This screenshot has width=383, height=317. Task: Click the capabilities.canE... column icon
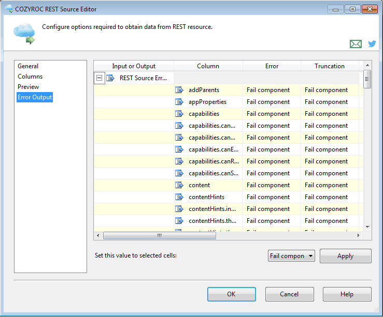(x=179, y=149)
